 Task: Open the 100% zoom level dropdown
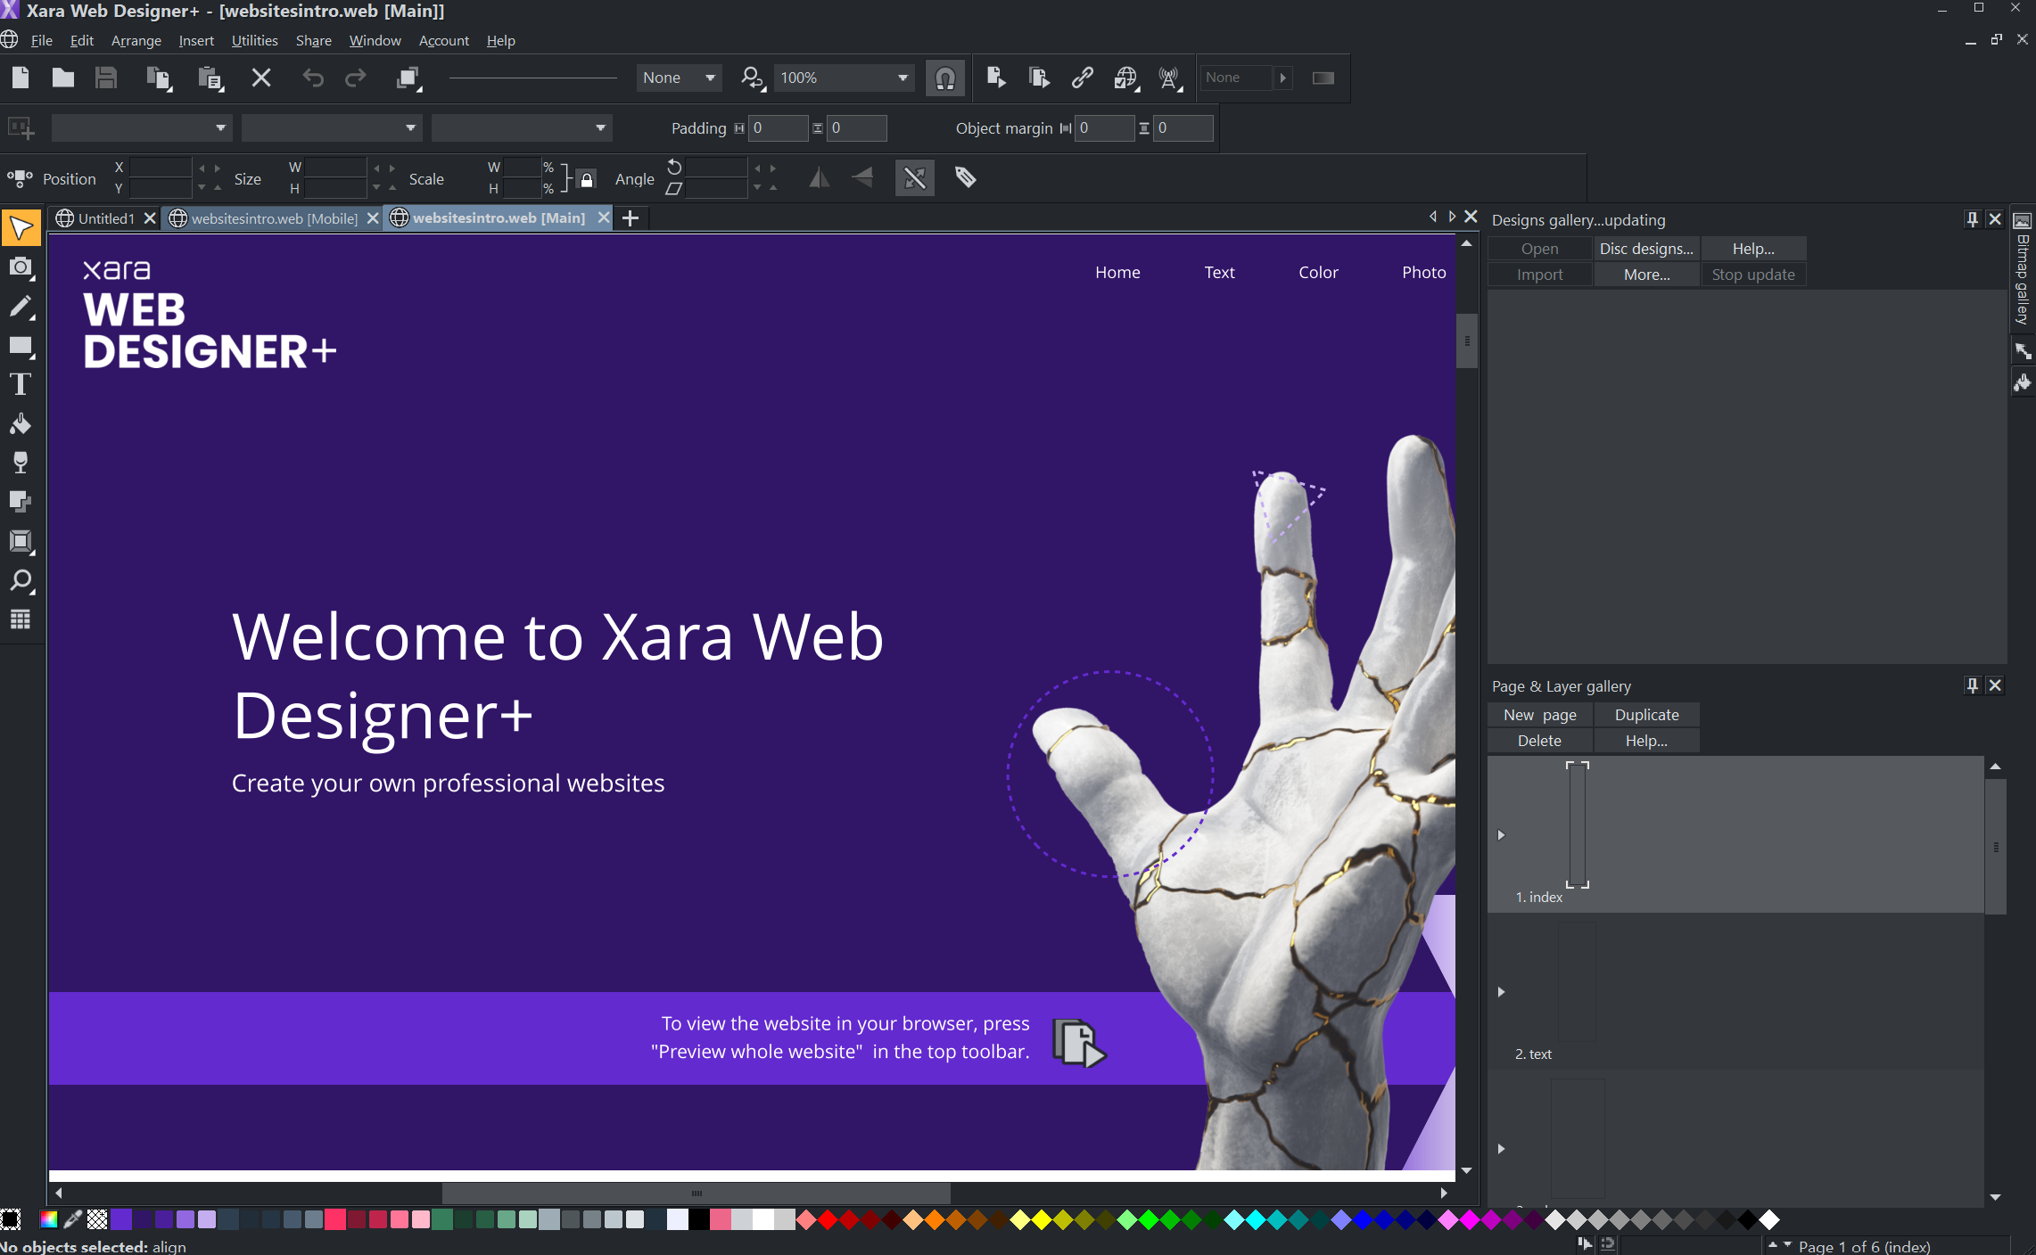click(x=844, y=78)
